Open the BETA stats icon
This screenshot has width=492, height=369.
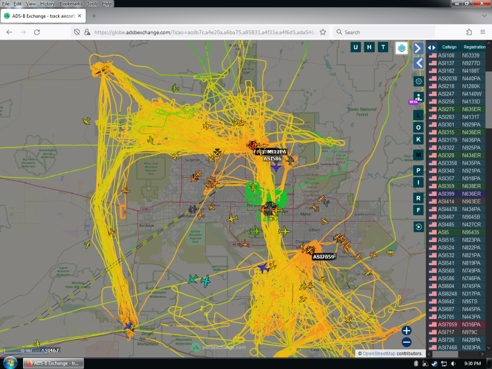click(x=418, y=98)
